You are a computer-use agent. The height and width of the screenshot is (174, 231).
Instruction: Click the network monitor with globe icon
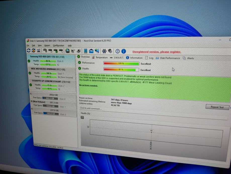coord(97,51)
